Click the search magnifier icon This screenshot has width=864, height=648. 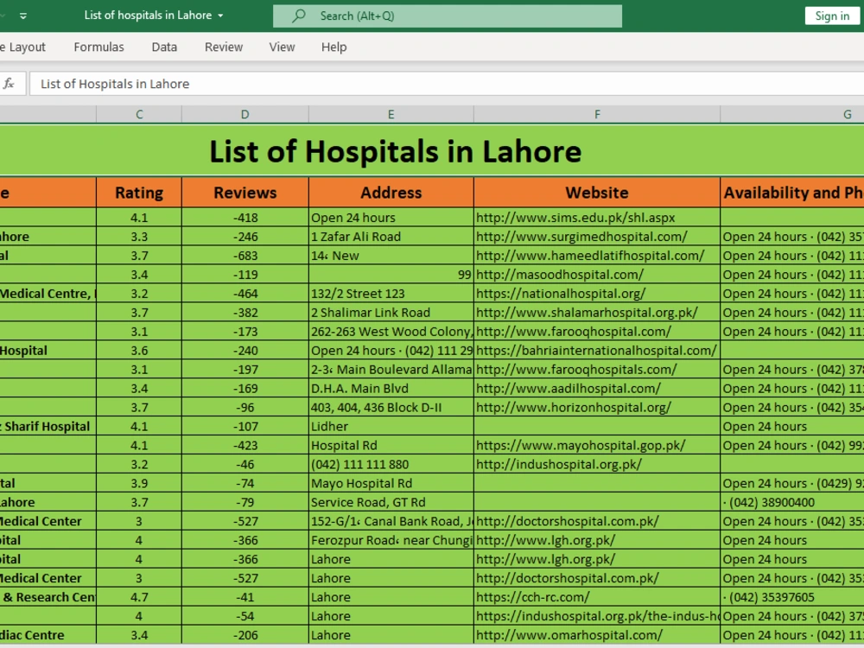click(x=299, y=16)
